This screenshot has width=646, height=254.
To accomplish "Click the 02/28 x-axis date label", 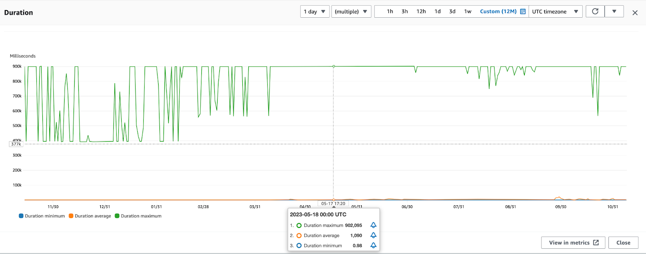I will tap(203, 207).
